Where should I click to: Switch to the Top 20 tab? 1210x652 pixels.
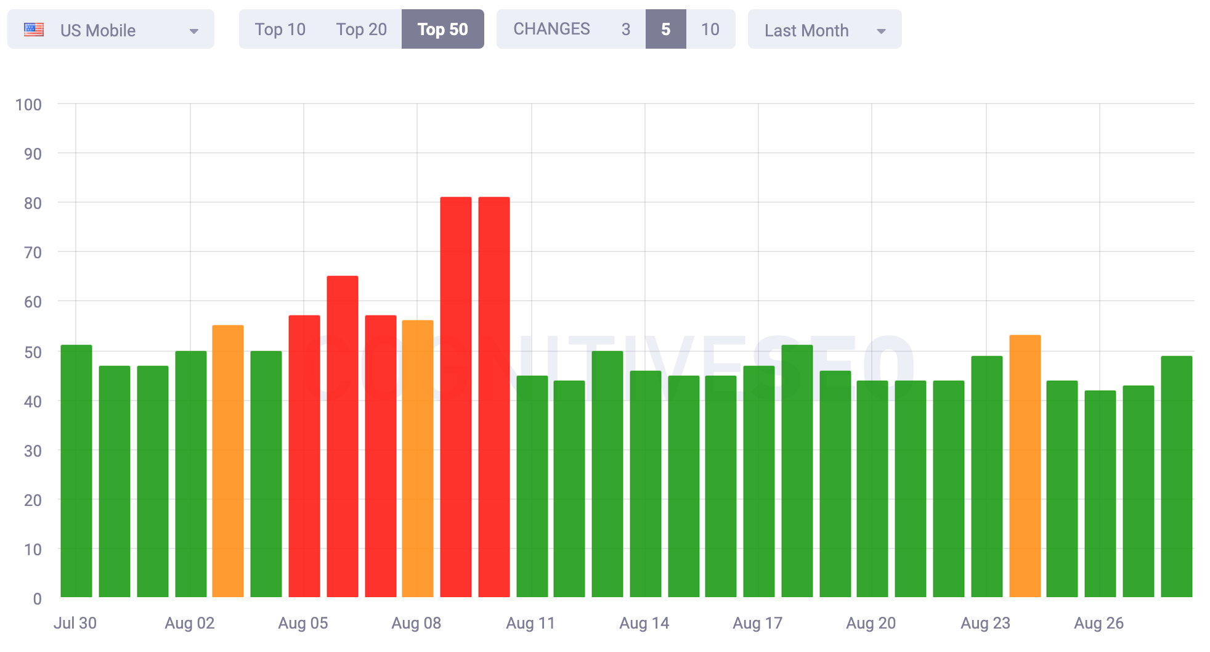point(362,29)
